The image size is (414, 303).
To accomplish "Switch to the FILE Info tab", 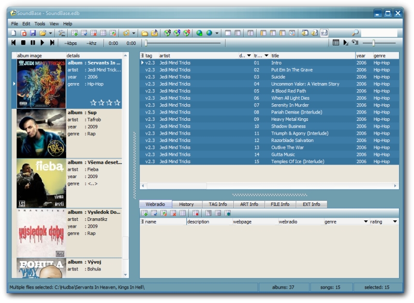I will (x=280, y=204).
